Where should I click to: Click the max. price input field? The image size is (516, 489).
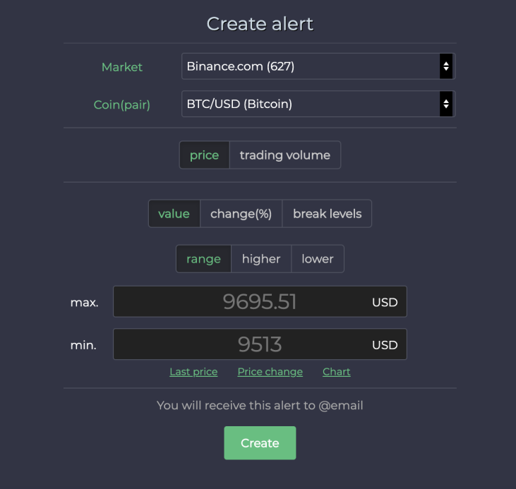[260, 301]
